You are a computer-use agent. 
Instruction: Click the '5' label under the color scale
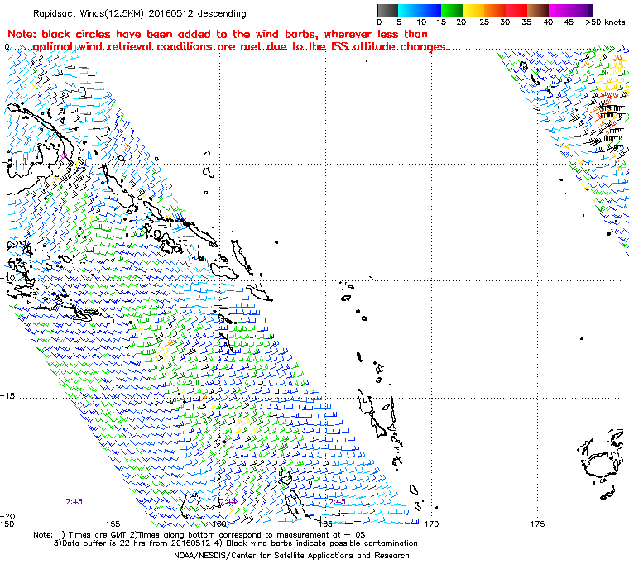point(399,22)
